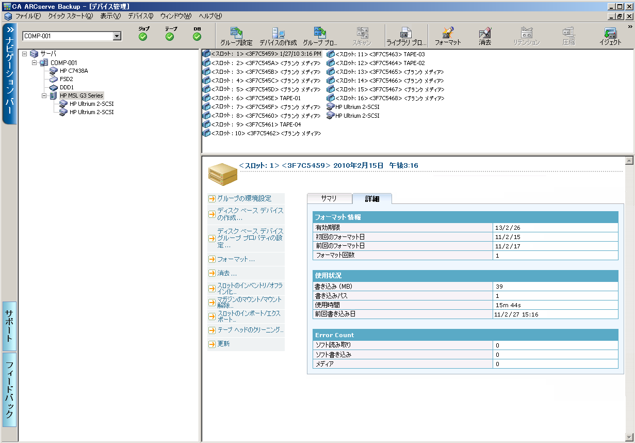Select FSD2 device in the tree
The width and height of the screenshot is (635, 443).
click(x=66, y=79)
